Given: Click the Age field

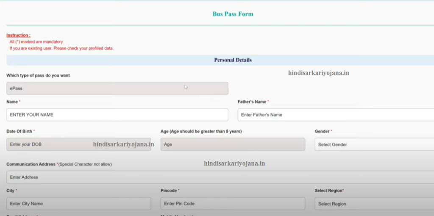Looking at the screenshot, I should click(233, 144).
